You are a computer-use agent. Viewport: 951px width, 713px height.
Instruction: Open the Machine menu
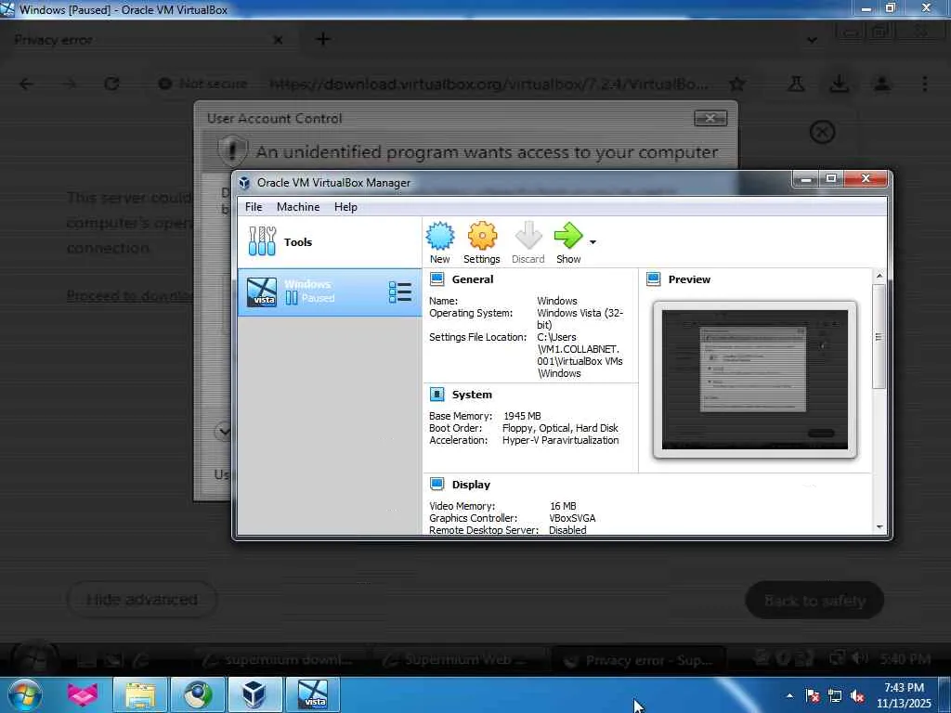click(x=298, y=207)
